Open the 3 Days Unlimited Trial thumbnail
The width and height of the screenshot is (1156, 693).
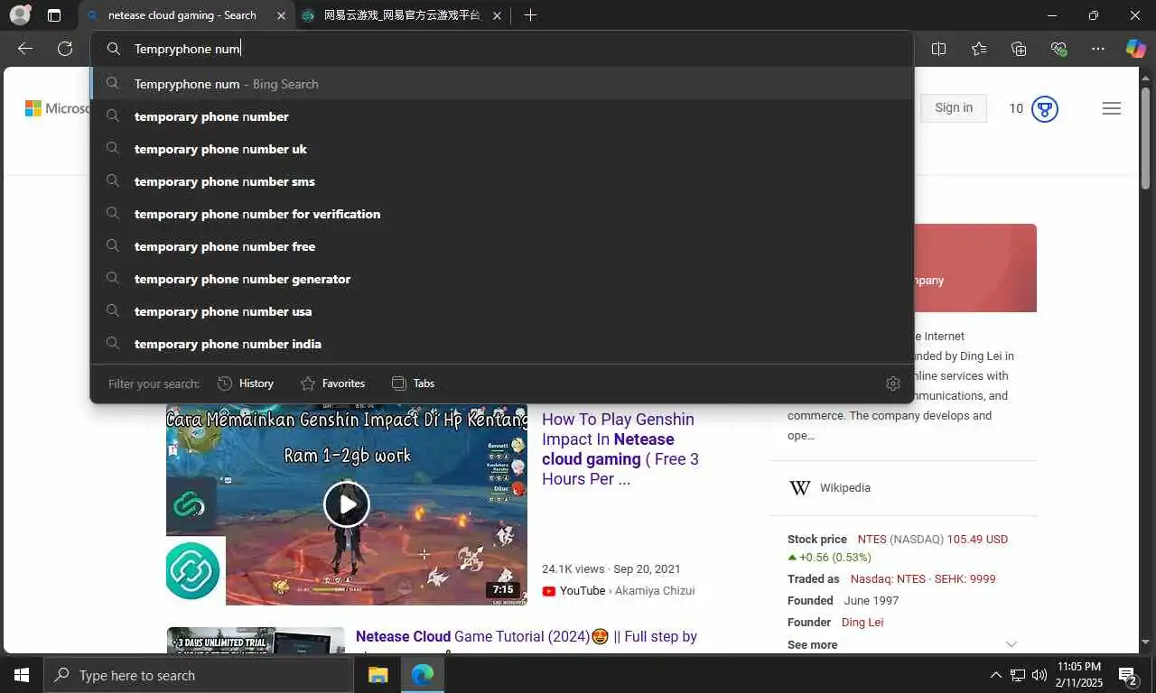click(256, 640)
